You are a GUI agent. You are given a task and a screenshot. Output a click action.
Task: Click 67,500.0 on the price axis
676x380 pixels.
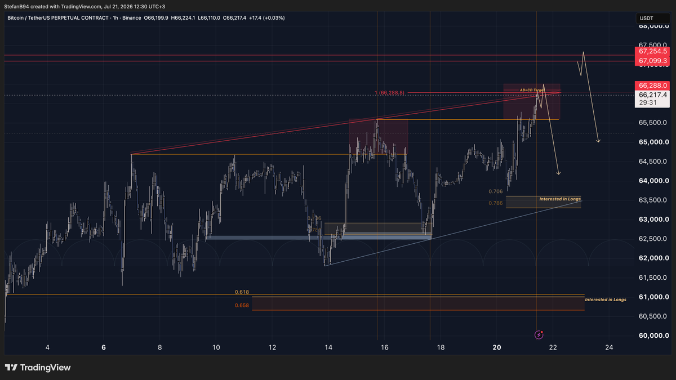click(x=654, y=44)
